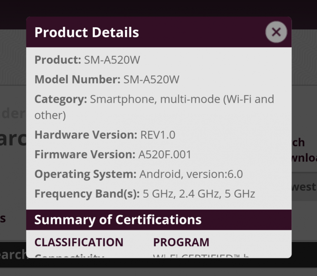The image size is (317, 276).
Task: Close the Product Details dialog
Action: (x=276, y=32)
